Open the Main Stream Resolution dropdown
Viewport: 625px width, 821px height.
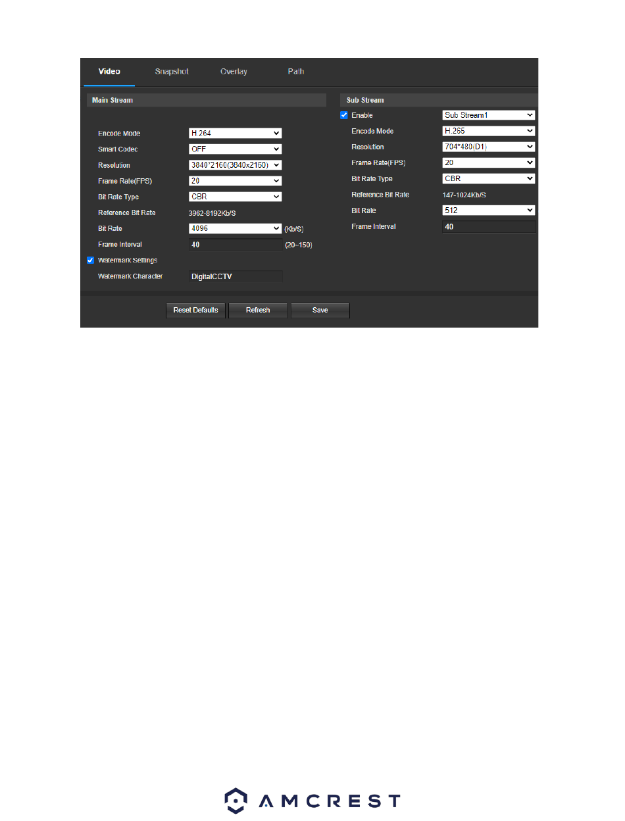pyautogui.click(x=235, y=165)
